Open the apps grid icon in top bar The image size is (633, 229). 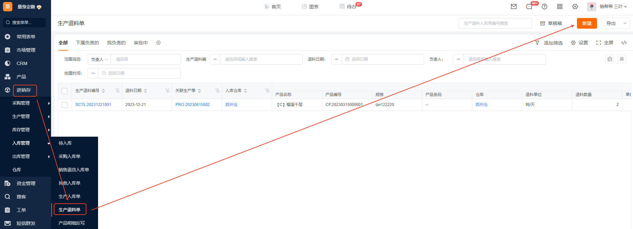pos(560,7)
